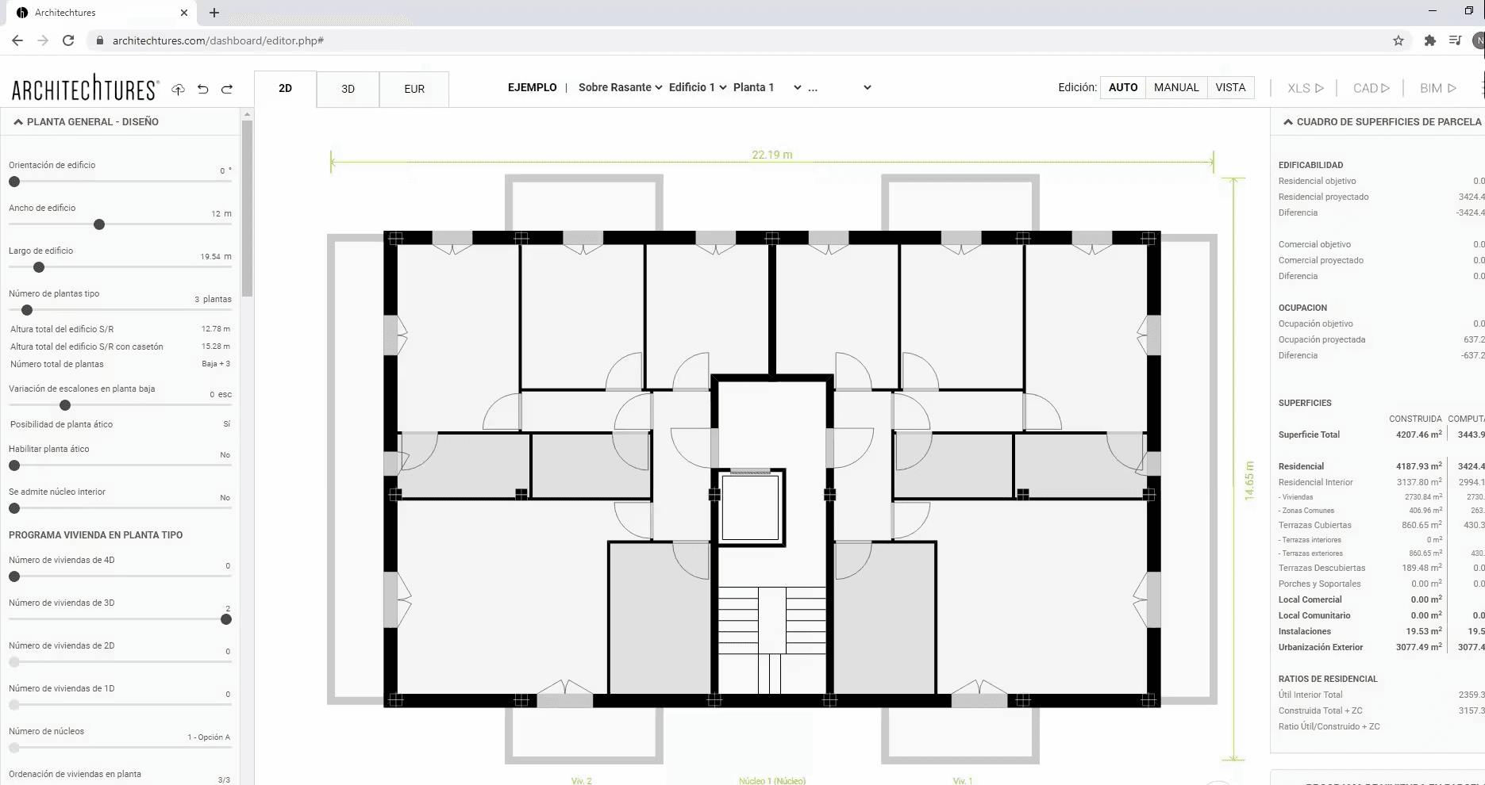The width and height of the screenshot is (1485, 785).
Task: Export the project with the XLS button
Action: [x=1305, y=88]
